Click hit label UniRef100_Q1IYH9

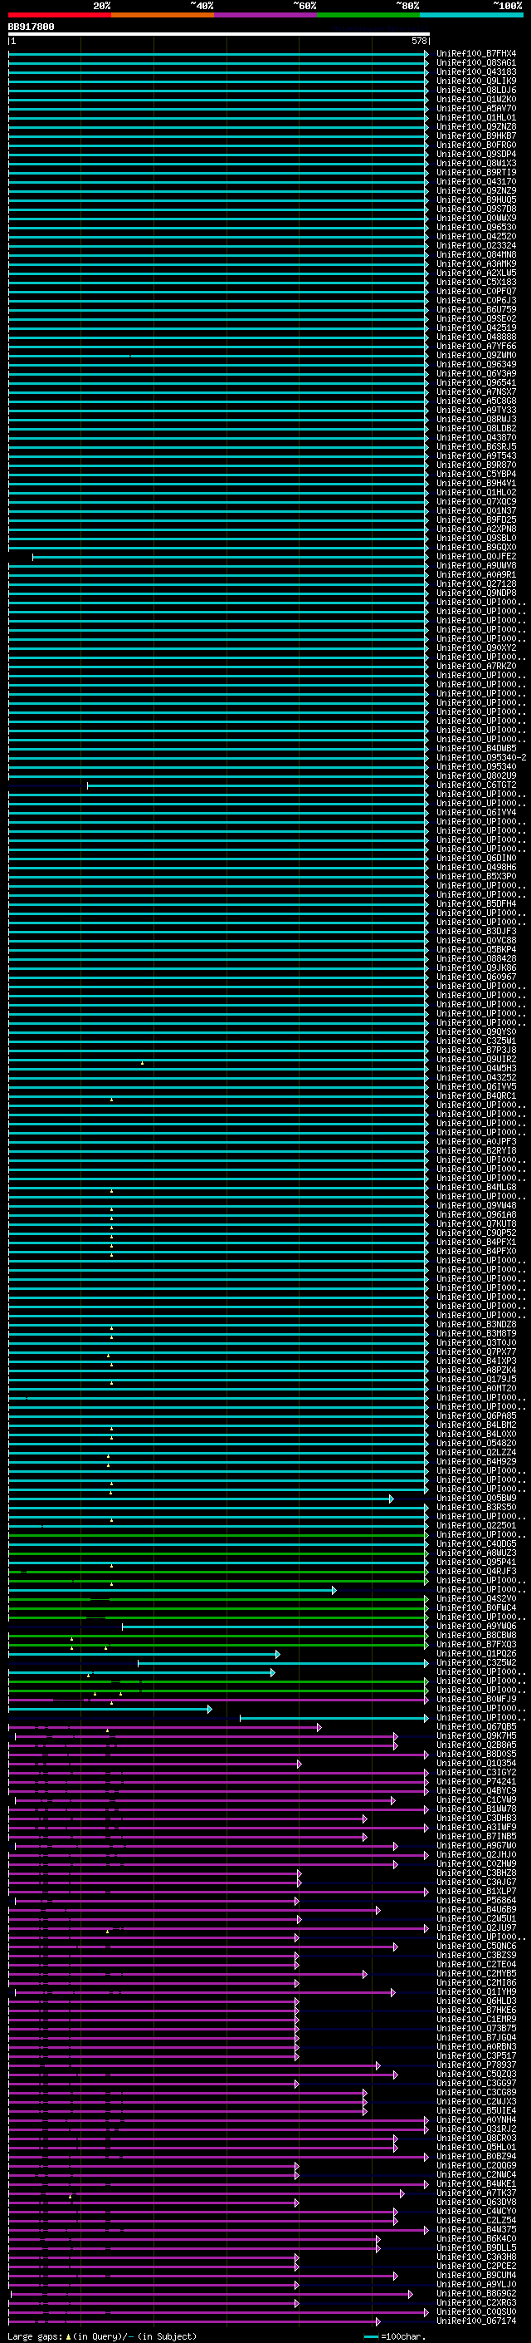pos(476,1993)
